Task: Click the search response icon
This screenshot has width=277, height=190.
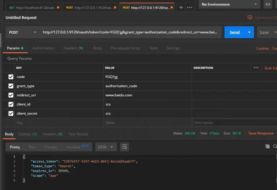Action: tap(275, 146)
